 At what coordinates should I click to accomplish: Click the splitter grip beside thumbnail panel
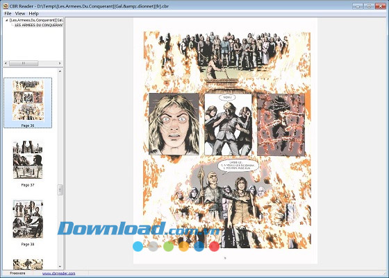60,190
